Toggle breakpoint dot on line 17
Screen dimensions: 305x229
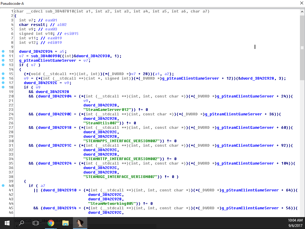point(3,83)
